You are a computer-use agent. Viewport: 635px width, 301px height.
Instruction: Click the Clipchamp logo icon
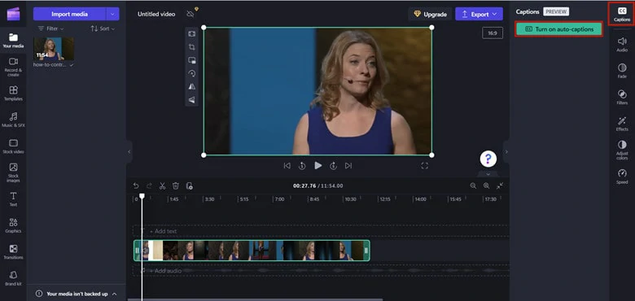tap(13, 14)
